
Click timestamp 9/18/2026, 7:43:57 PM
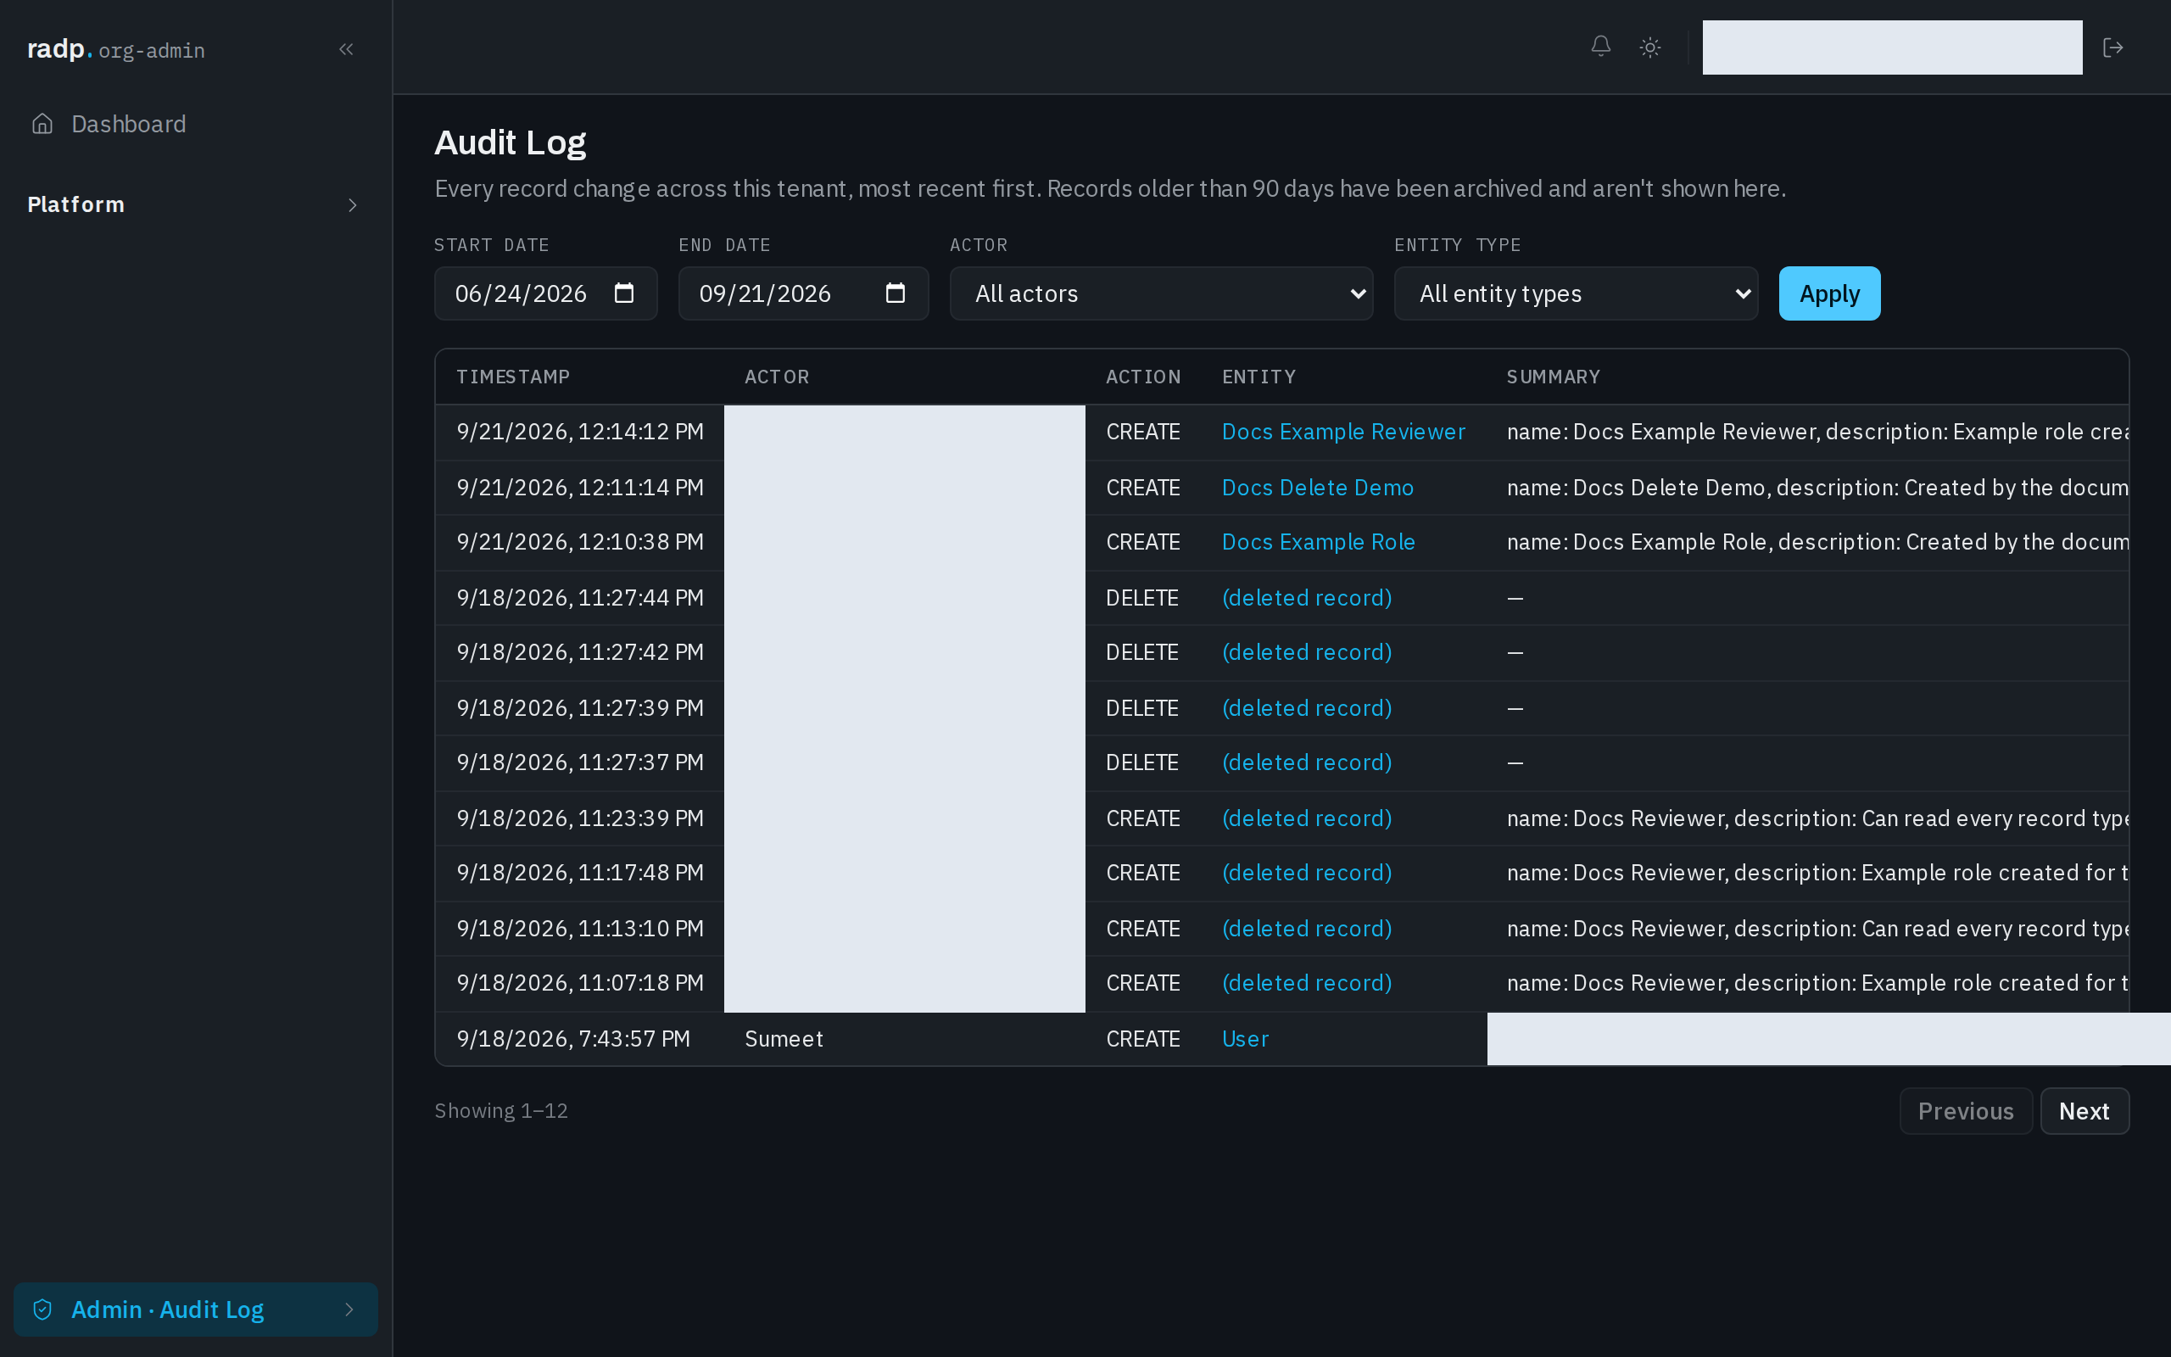click(572, 1039)
